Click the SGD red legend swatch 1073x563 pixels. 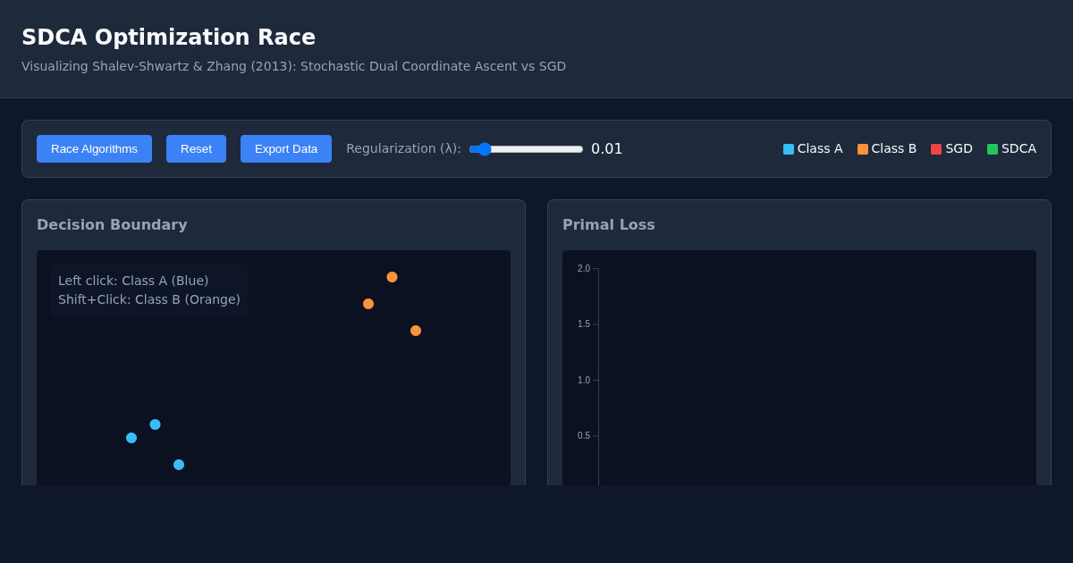point(936,149)
